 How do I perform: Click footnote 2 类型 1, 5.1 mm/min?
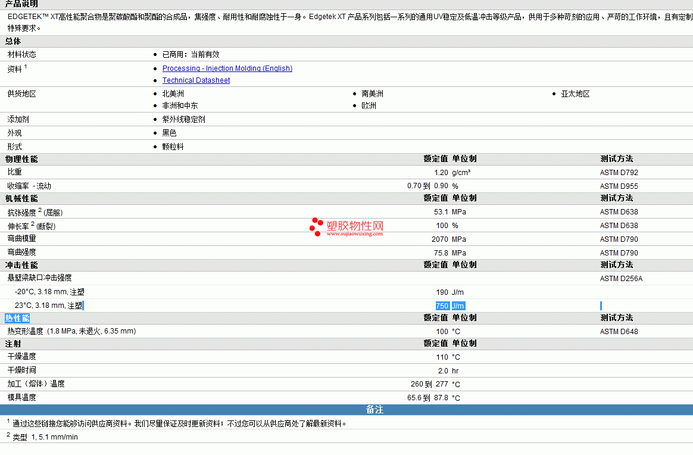coord(42,437)
